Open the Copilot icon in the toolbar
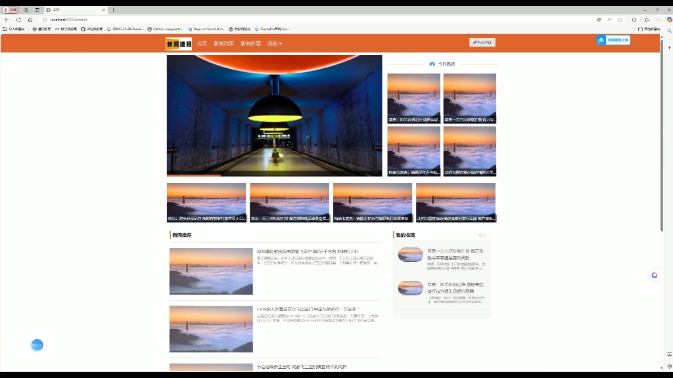 pos(669,20)
